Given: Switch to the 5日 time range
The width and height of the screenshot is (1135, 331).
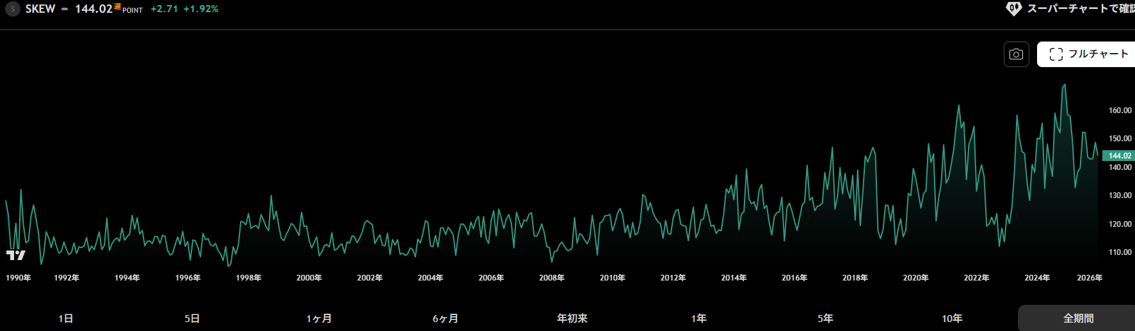Looking at the screenshot, I should [x=192, y=318].
